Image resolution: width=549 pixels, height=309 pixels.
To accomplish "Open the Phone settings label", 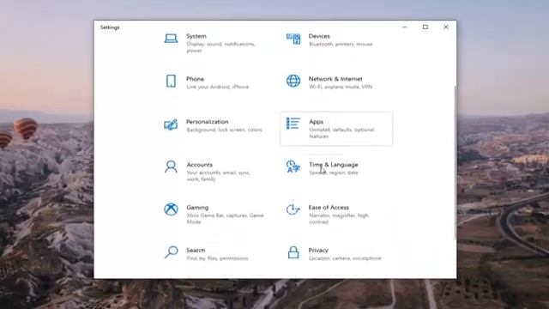I will coord(195,79).
